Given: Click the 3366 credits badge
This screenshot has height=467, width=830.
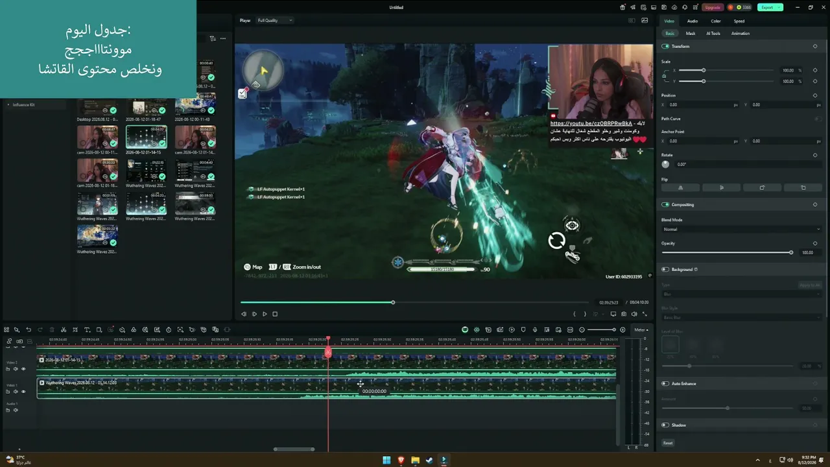Looking at the screenshot, I should [741, 7].
